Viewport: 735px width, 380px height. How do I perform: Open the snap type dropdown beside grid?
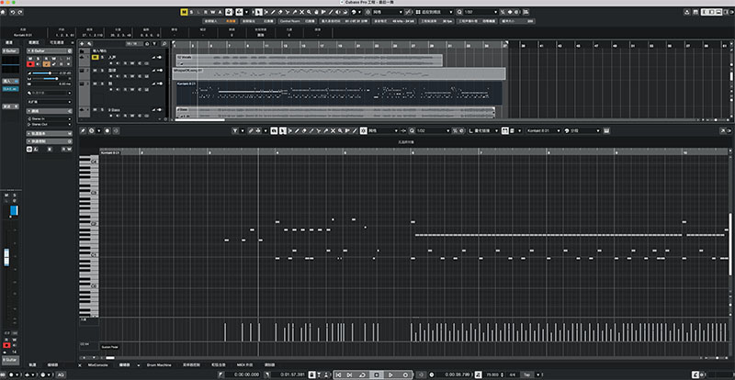click(x=434, y=12)
